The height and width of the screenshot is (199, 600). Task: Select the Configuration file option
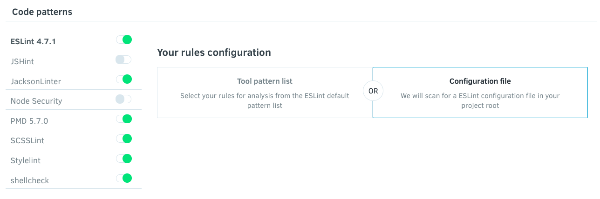coord(480,92)
